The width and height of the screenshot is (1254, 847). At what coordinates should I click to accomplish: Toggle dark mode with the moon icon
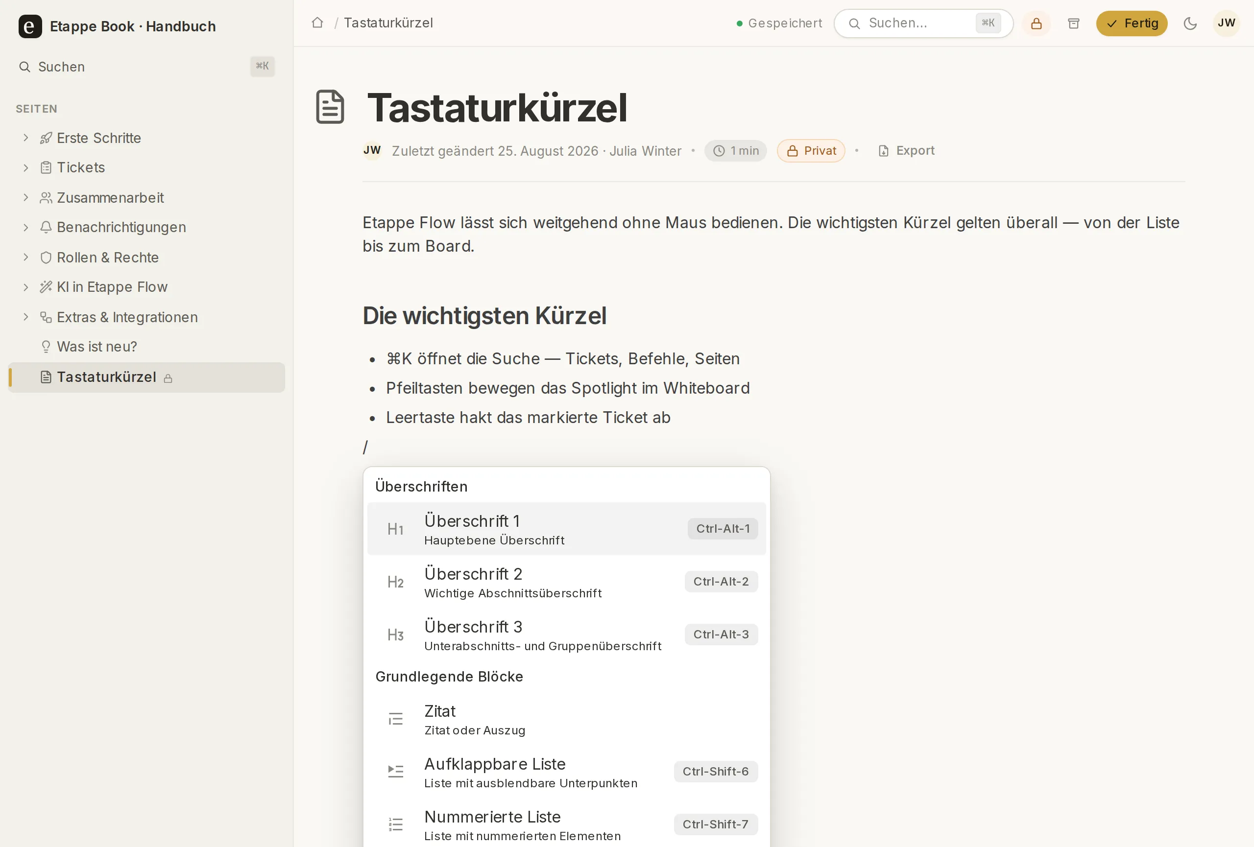[1190, 24]
